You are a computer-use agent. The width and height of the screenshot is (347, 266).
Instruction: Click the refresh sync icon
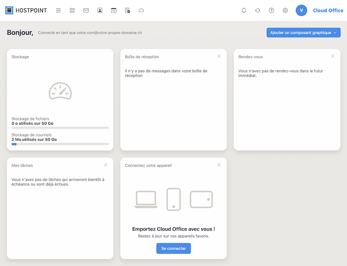pos(258,10)
